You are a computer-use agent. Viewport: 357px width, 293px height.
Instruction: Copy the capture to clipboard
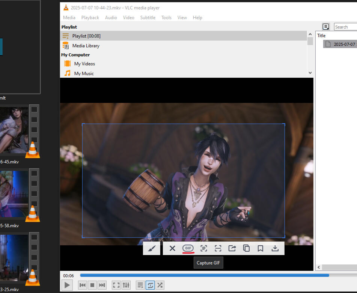[246, 248]
